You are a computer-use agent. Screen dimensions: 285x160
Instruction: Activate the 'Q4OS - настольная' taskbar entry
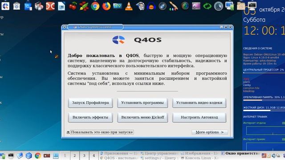point(120,158)
